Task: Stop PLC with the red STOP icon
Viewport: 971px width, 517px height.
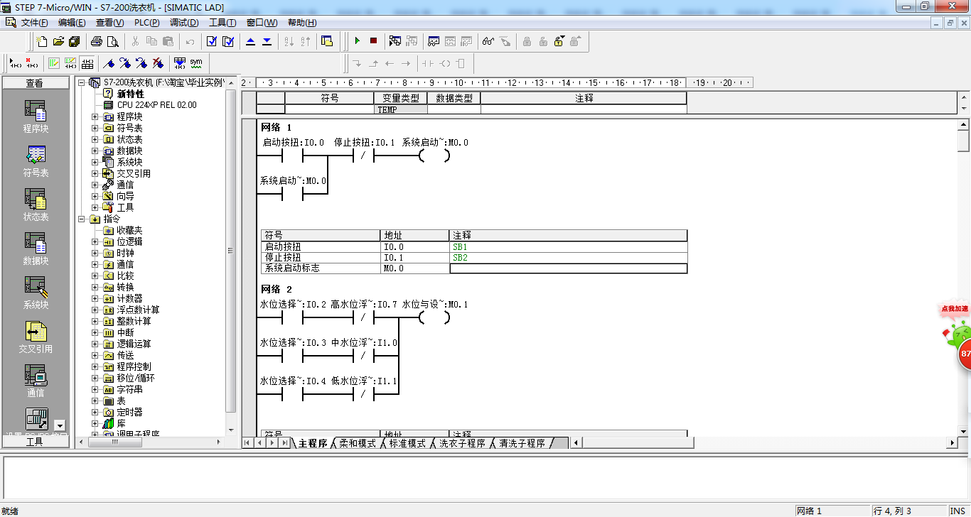Action: click(374, 41)
